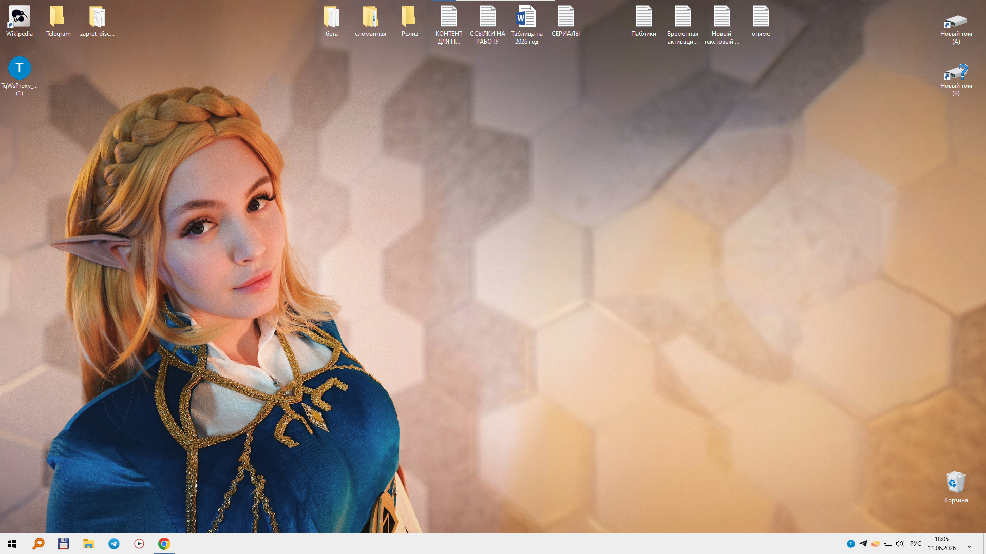Click the blue T tray icon
This screenshot has width=986, height=554.
[851, 544]
